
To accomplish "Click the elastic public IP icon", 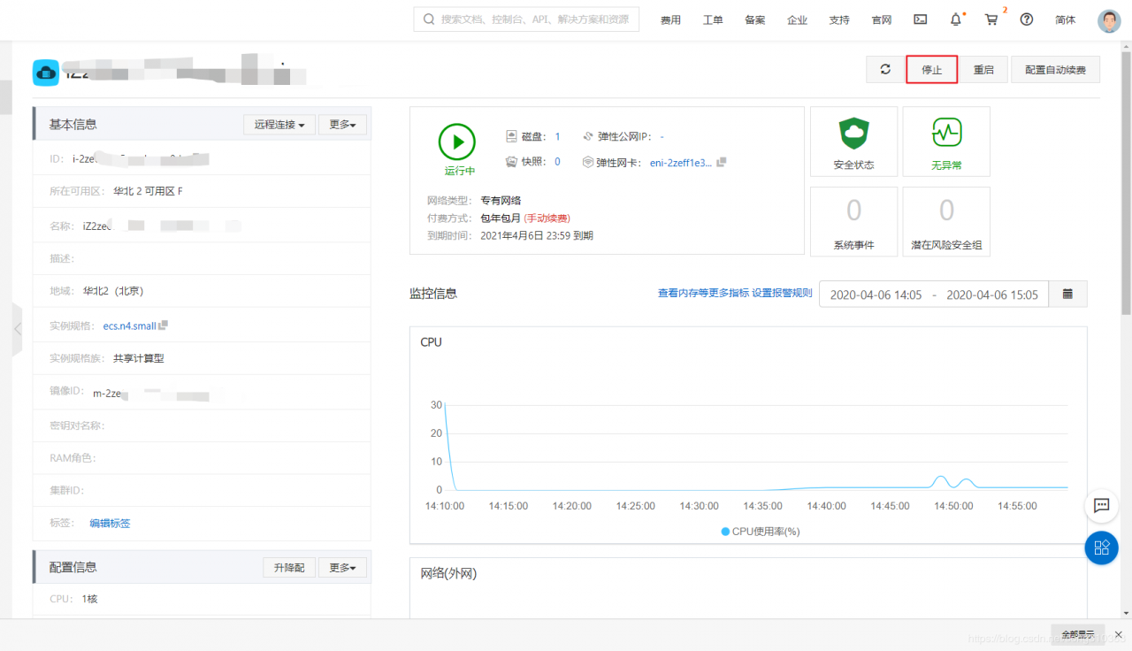I will [589, 136].
